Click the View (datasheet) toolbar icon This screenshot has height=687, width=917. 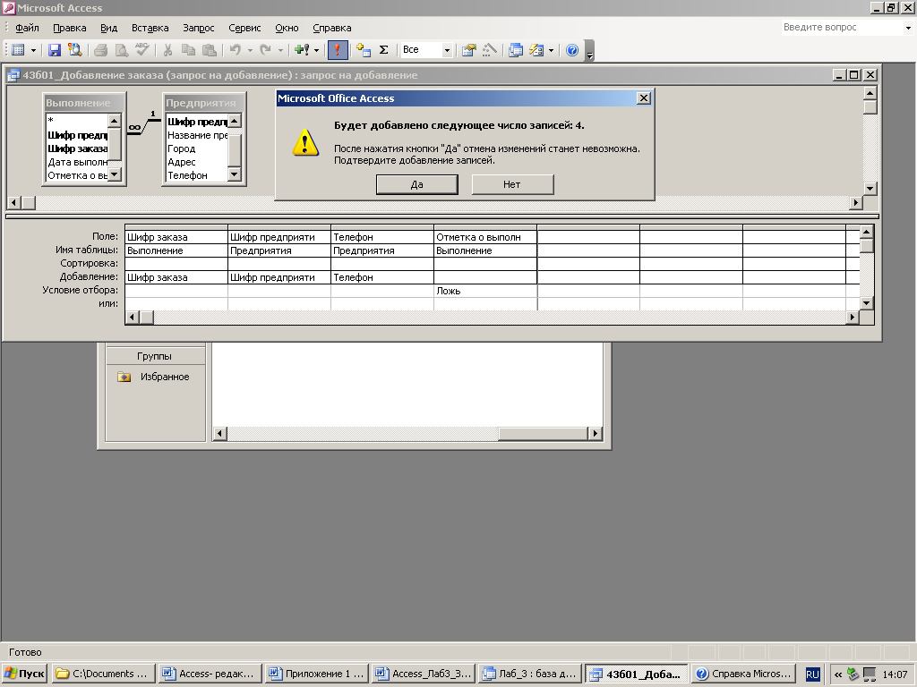click(x=18, y=50)
